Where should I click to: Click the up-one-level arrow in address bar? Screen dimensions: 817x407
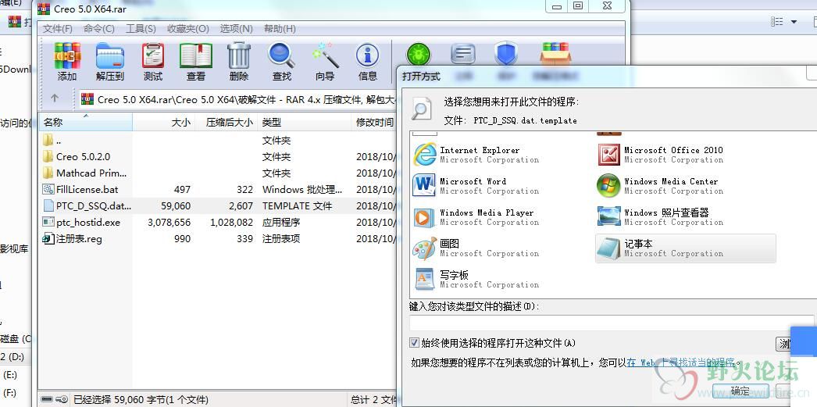55,98
